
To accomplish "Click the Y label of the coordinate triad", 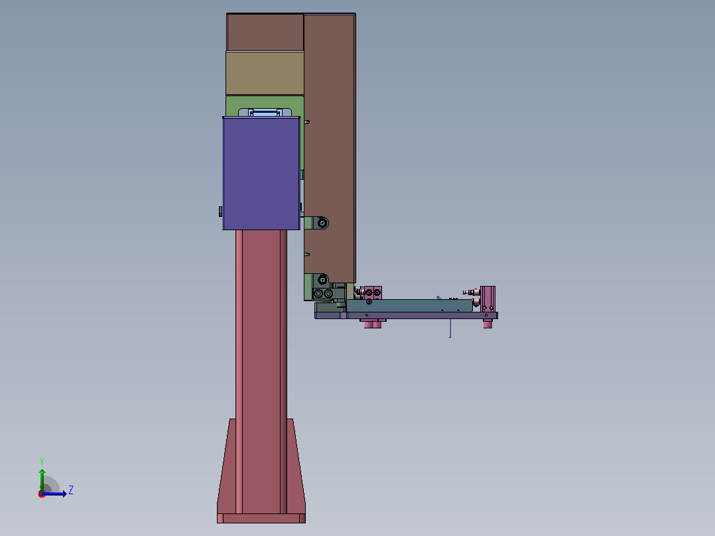I will tap(42, 462).
